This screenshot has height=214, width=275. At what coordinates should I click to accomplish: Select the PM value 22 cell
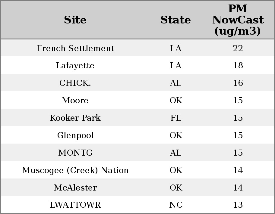(238, 48)
